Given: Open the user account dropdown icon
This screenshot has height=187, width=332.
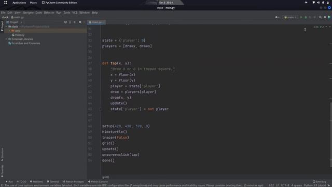Looking at the screenshot, I should 277,17.
